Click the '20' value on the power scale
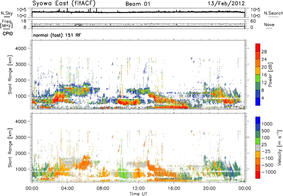Viewport: 283px width, 196px height. tap(264, 67)
